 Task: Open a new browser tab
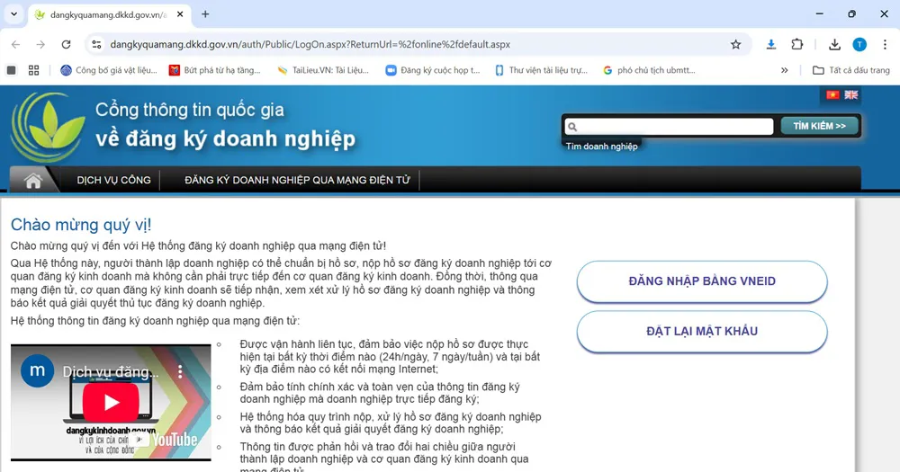coord(205,14)
